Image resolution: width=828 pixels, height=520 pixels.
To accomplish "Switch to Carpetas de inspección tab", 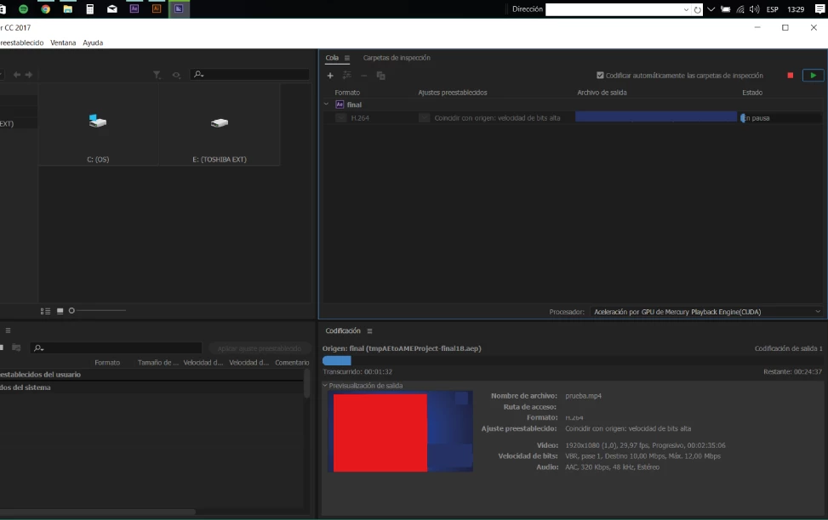I will pyautogui.click(x=397, y=58).
